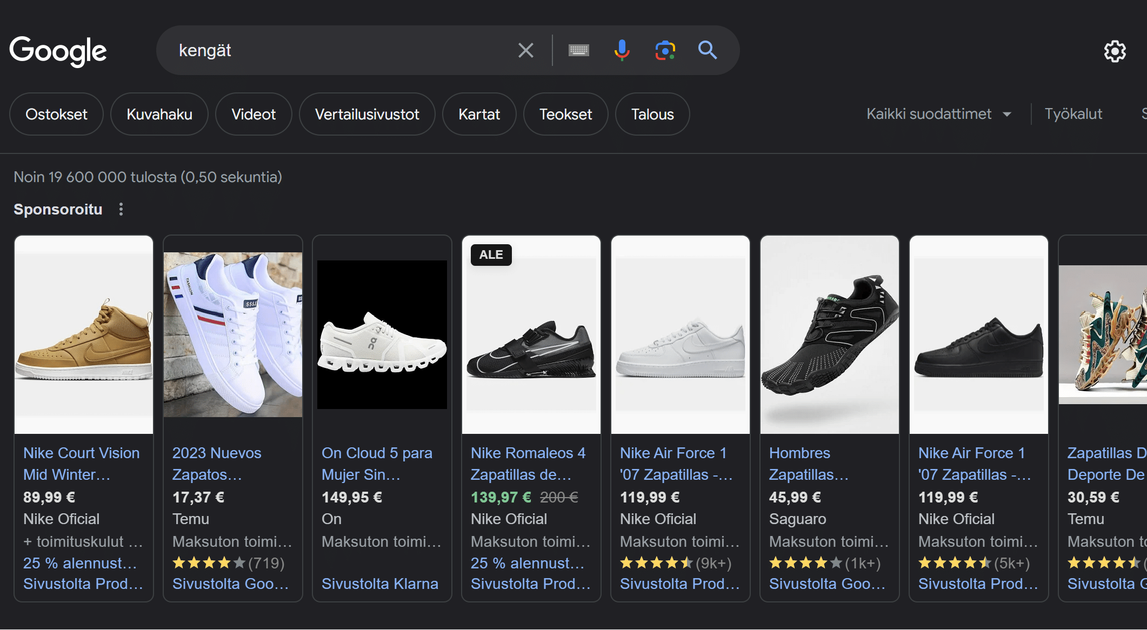Open 'Zapatillas Deporte' Temu product link
Screen dimensions: 1147x630
click(x=1106, y=464)
